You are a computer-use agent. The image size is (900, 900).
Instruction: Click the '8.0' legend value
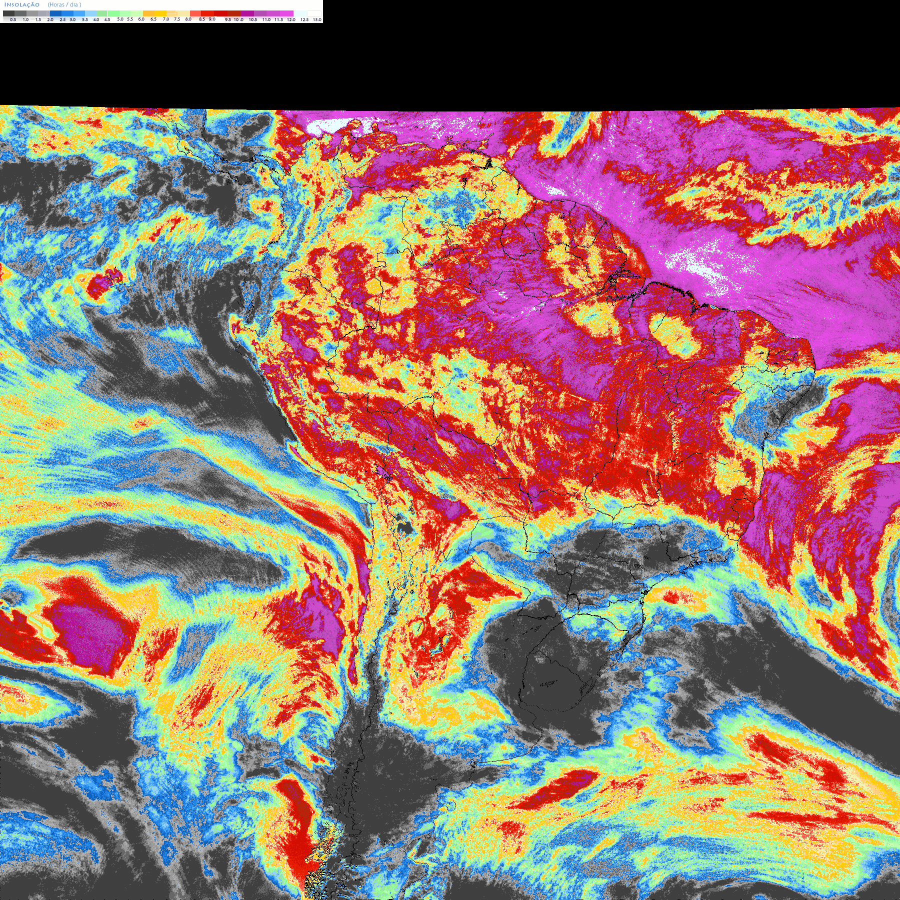[x=188, y=19]
